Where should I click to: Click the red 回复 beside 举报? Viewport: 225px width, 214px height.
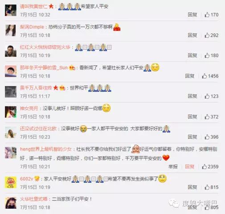tap(190, 167)
